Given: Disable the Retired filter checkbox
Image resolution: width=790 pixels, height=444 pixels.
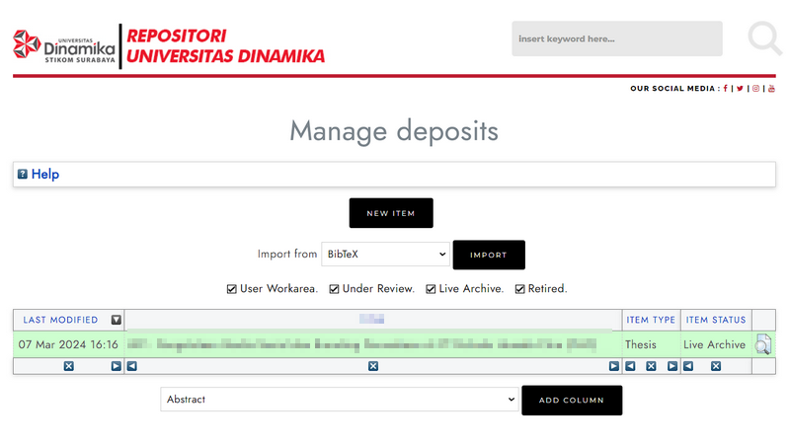Looking at the screenshot, I should coord(520,289).
